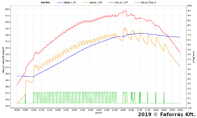Click the 10:30 time tick label
The height and width of the screenshot is (118, 197).
[x=34, y=110]
